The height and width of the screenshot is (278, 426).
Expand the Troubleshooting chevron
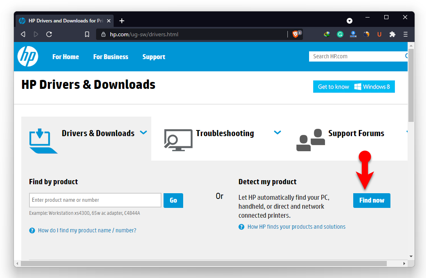pyautogui.click(x=278, y=132)
